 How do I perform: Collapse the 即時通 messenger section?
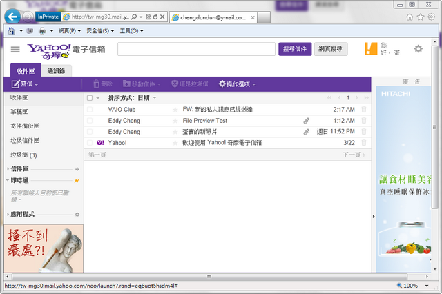click(8, 180)
